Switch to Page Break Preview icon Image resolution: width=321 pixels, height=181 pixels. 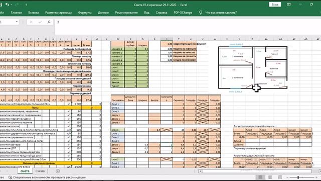(280, 177)
